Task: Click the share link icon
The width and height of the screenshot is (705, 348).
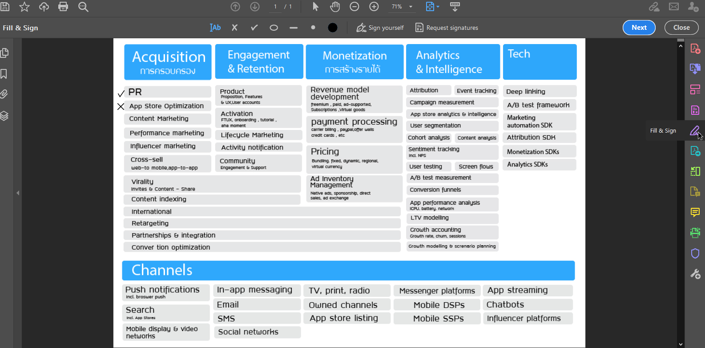Action: pyautogui.click(x=654, y=7)
